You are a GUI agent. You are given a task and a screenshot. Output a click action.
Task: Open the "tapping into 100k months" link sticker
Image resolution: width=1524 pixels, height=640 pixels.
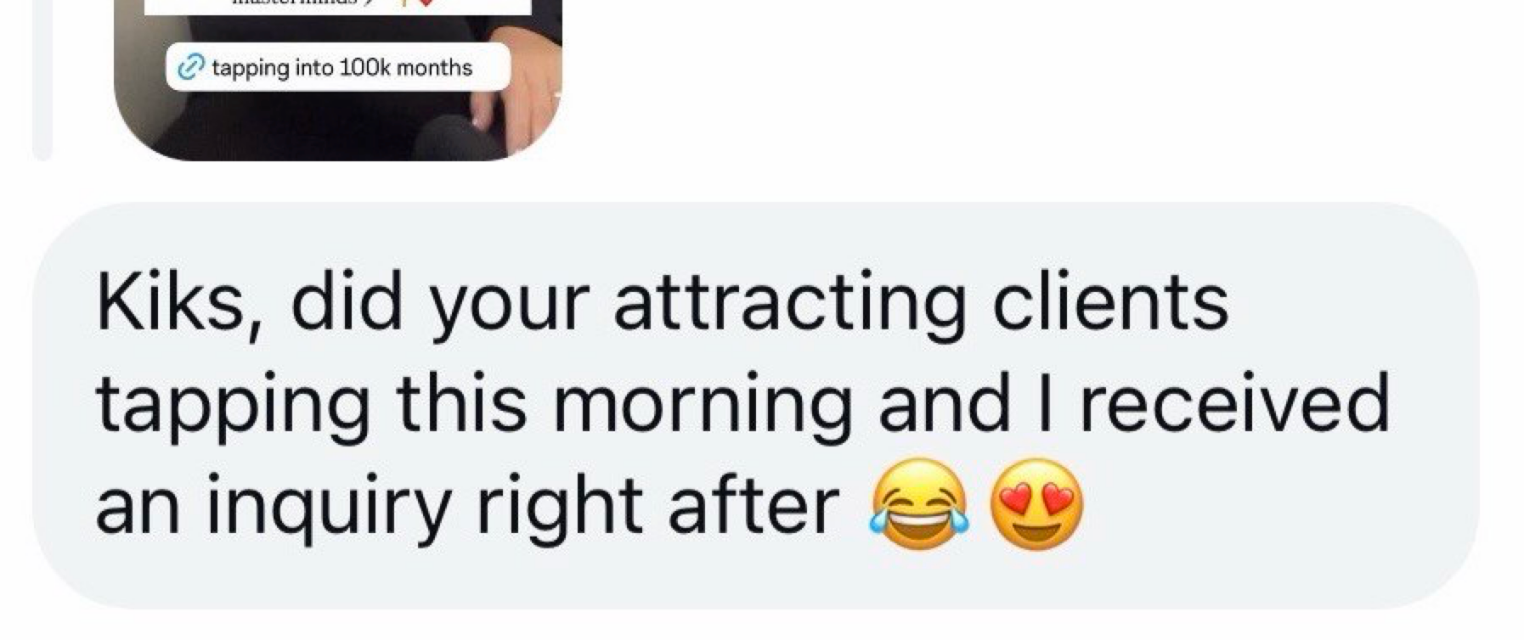(337, 68)
